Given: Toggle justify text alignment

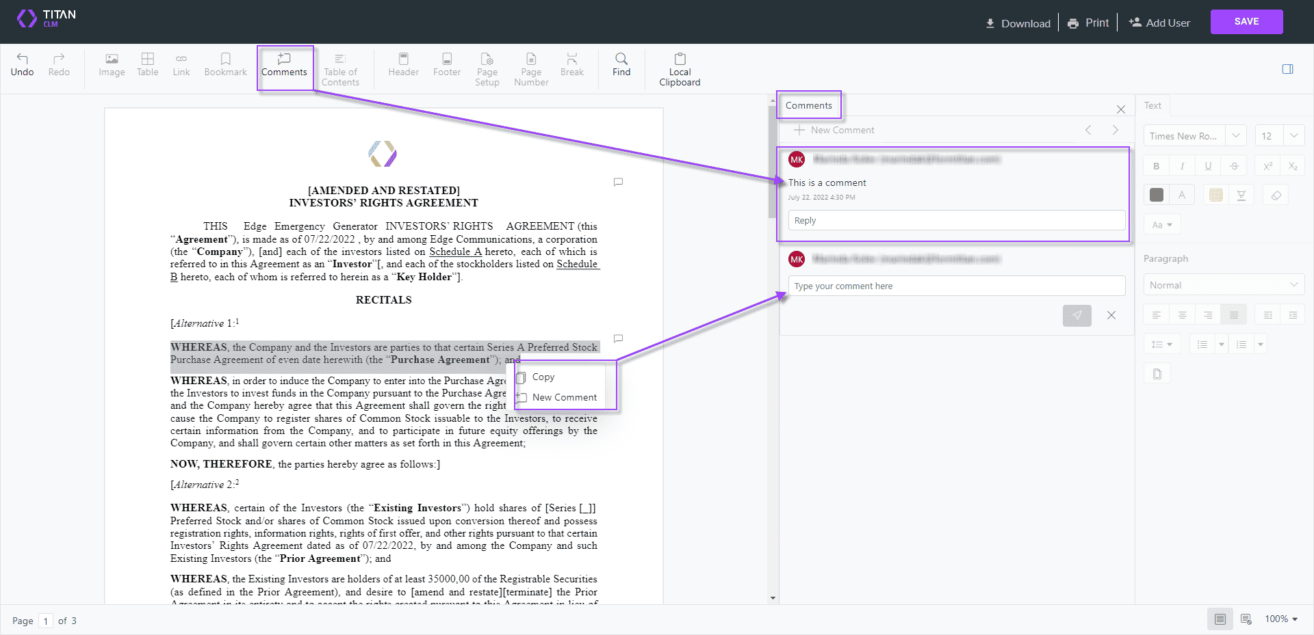Looking at the screenshot, I should (1234, 315).
